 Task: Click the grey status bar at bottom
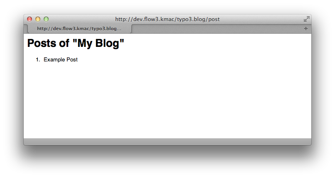tap(167, 142)
